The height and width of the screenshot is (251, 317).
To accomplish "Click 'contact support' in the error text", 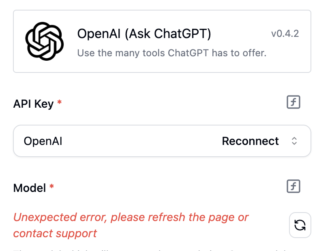I will click(x=55, y=234).
